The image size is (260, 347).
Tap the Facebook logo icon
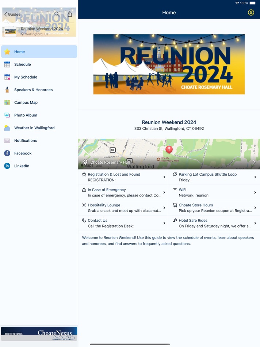7,153
